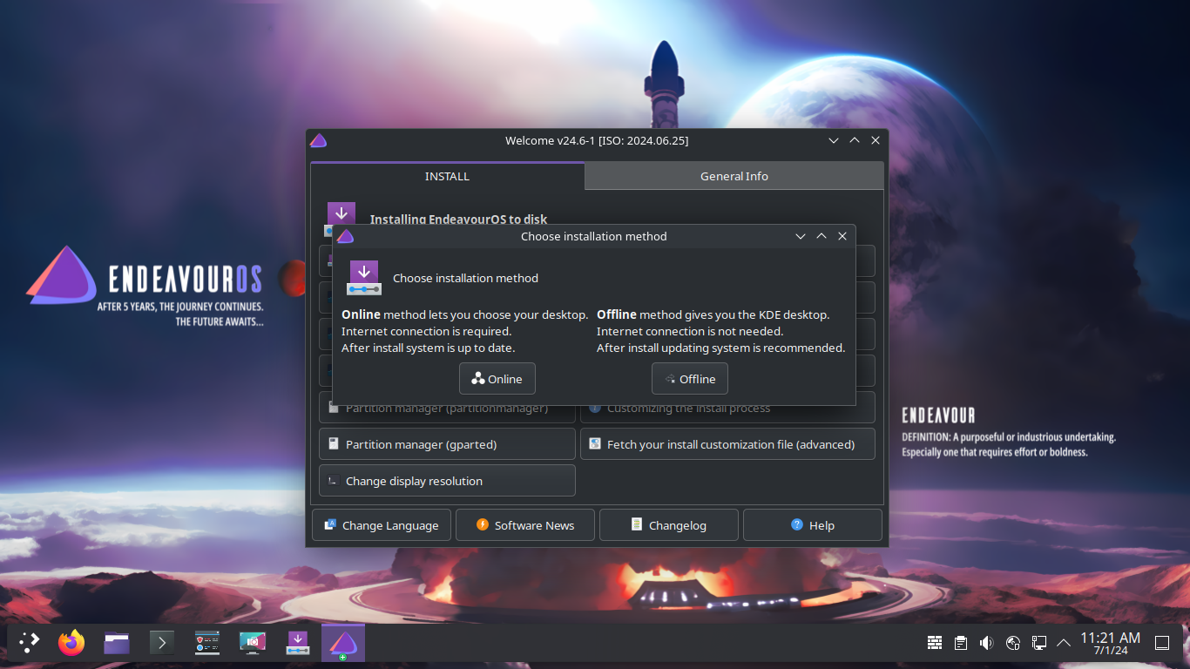Close the Welcome v24.6-1 window
The width and height of the screenshot is (1190, 669).
tap(876, 140)
